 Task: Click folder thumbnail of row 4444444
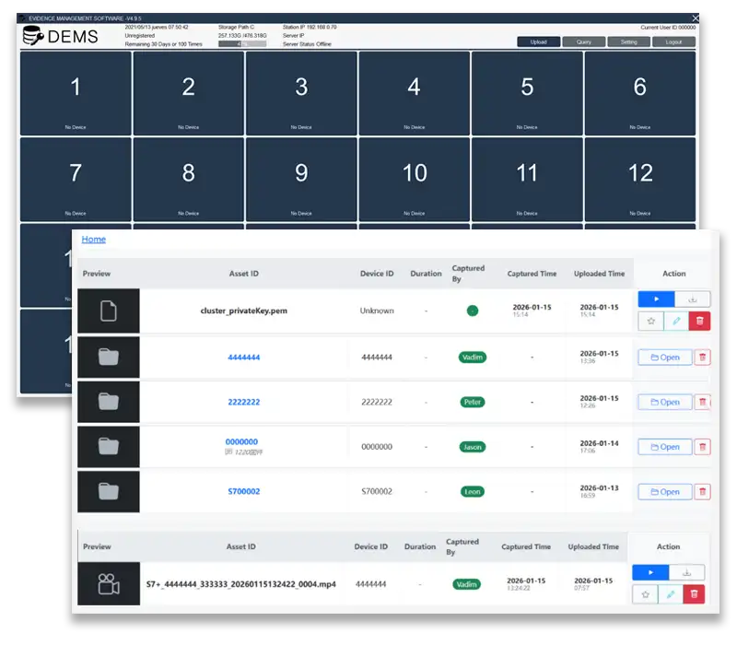pos(109,357)
